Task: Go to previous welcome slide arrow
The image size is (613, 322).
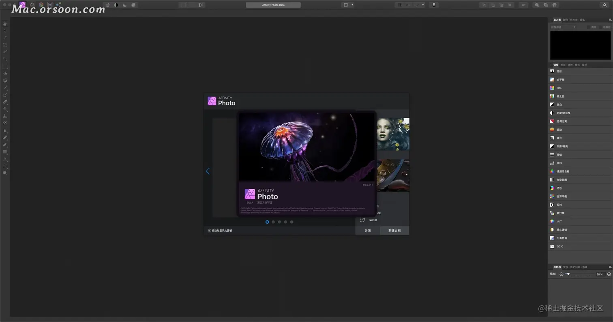Action: (208, 171)
